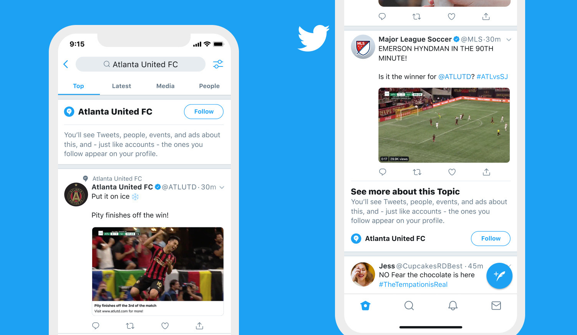The height and width of the screenshot is (335, 577).
Task: Play the MLS soccer match video
Action: click(444, 125)
